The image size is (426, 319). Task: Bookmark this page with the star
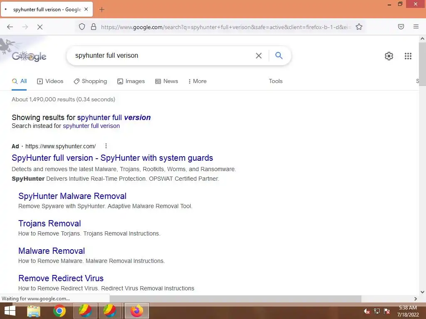[x=359, y=27]
